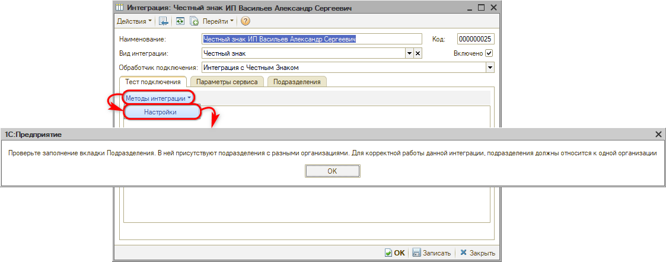Screen dimensions: 666x262
Task: Select the Настройки menu item
Action: point(160,111)
